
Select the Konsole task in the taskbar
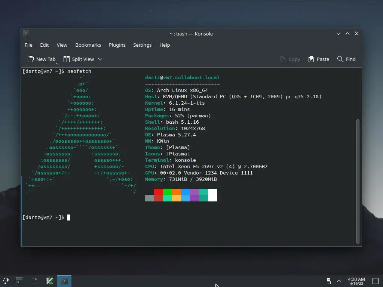[64, 281]
